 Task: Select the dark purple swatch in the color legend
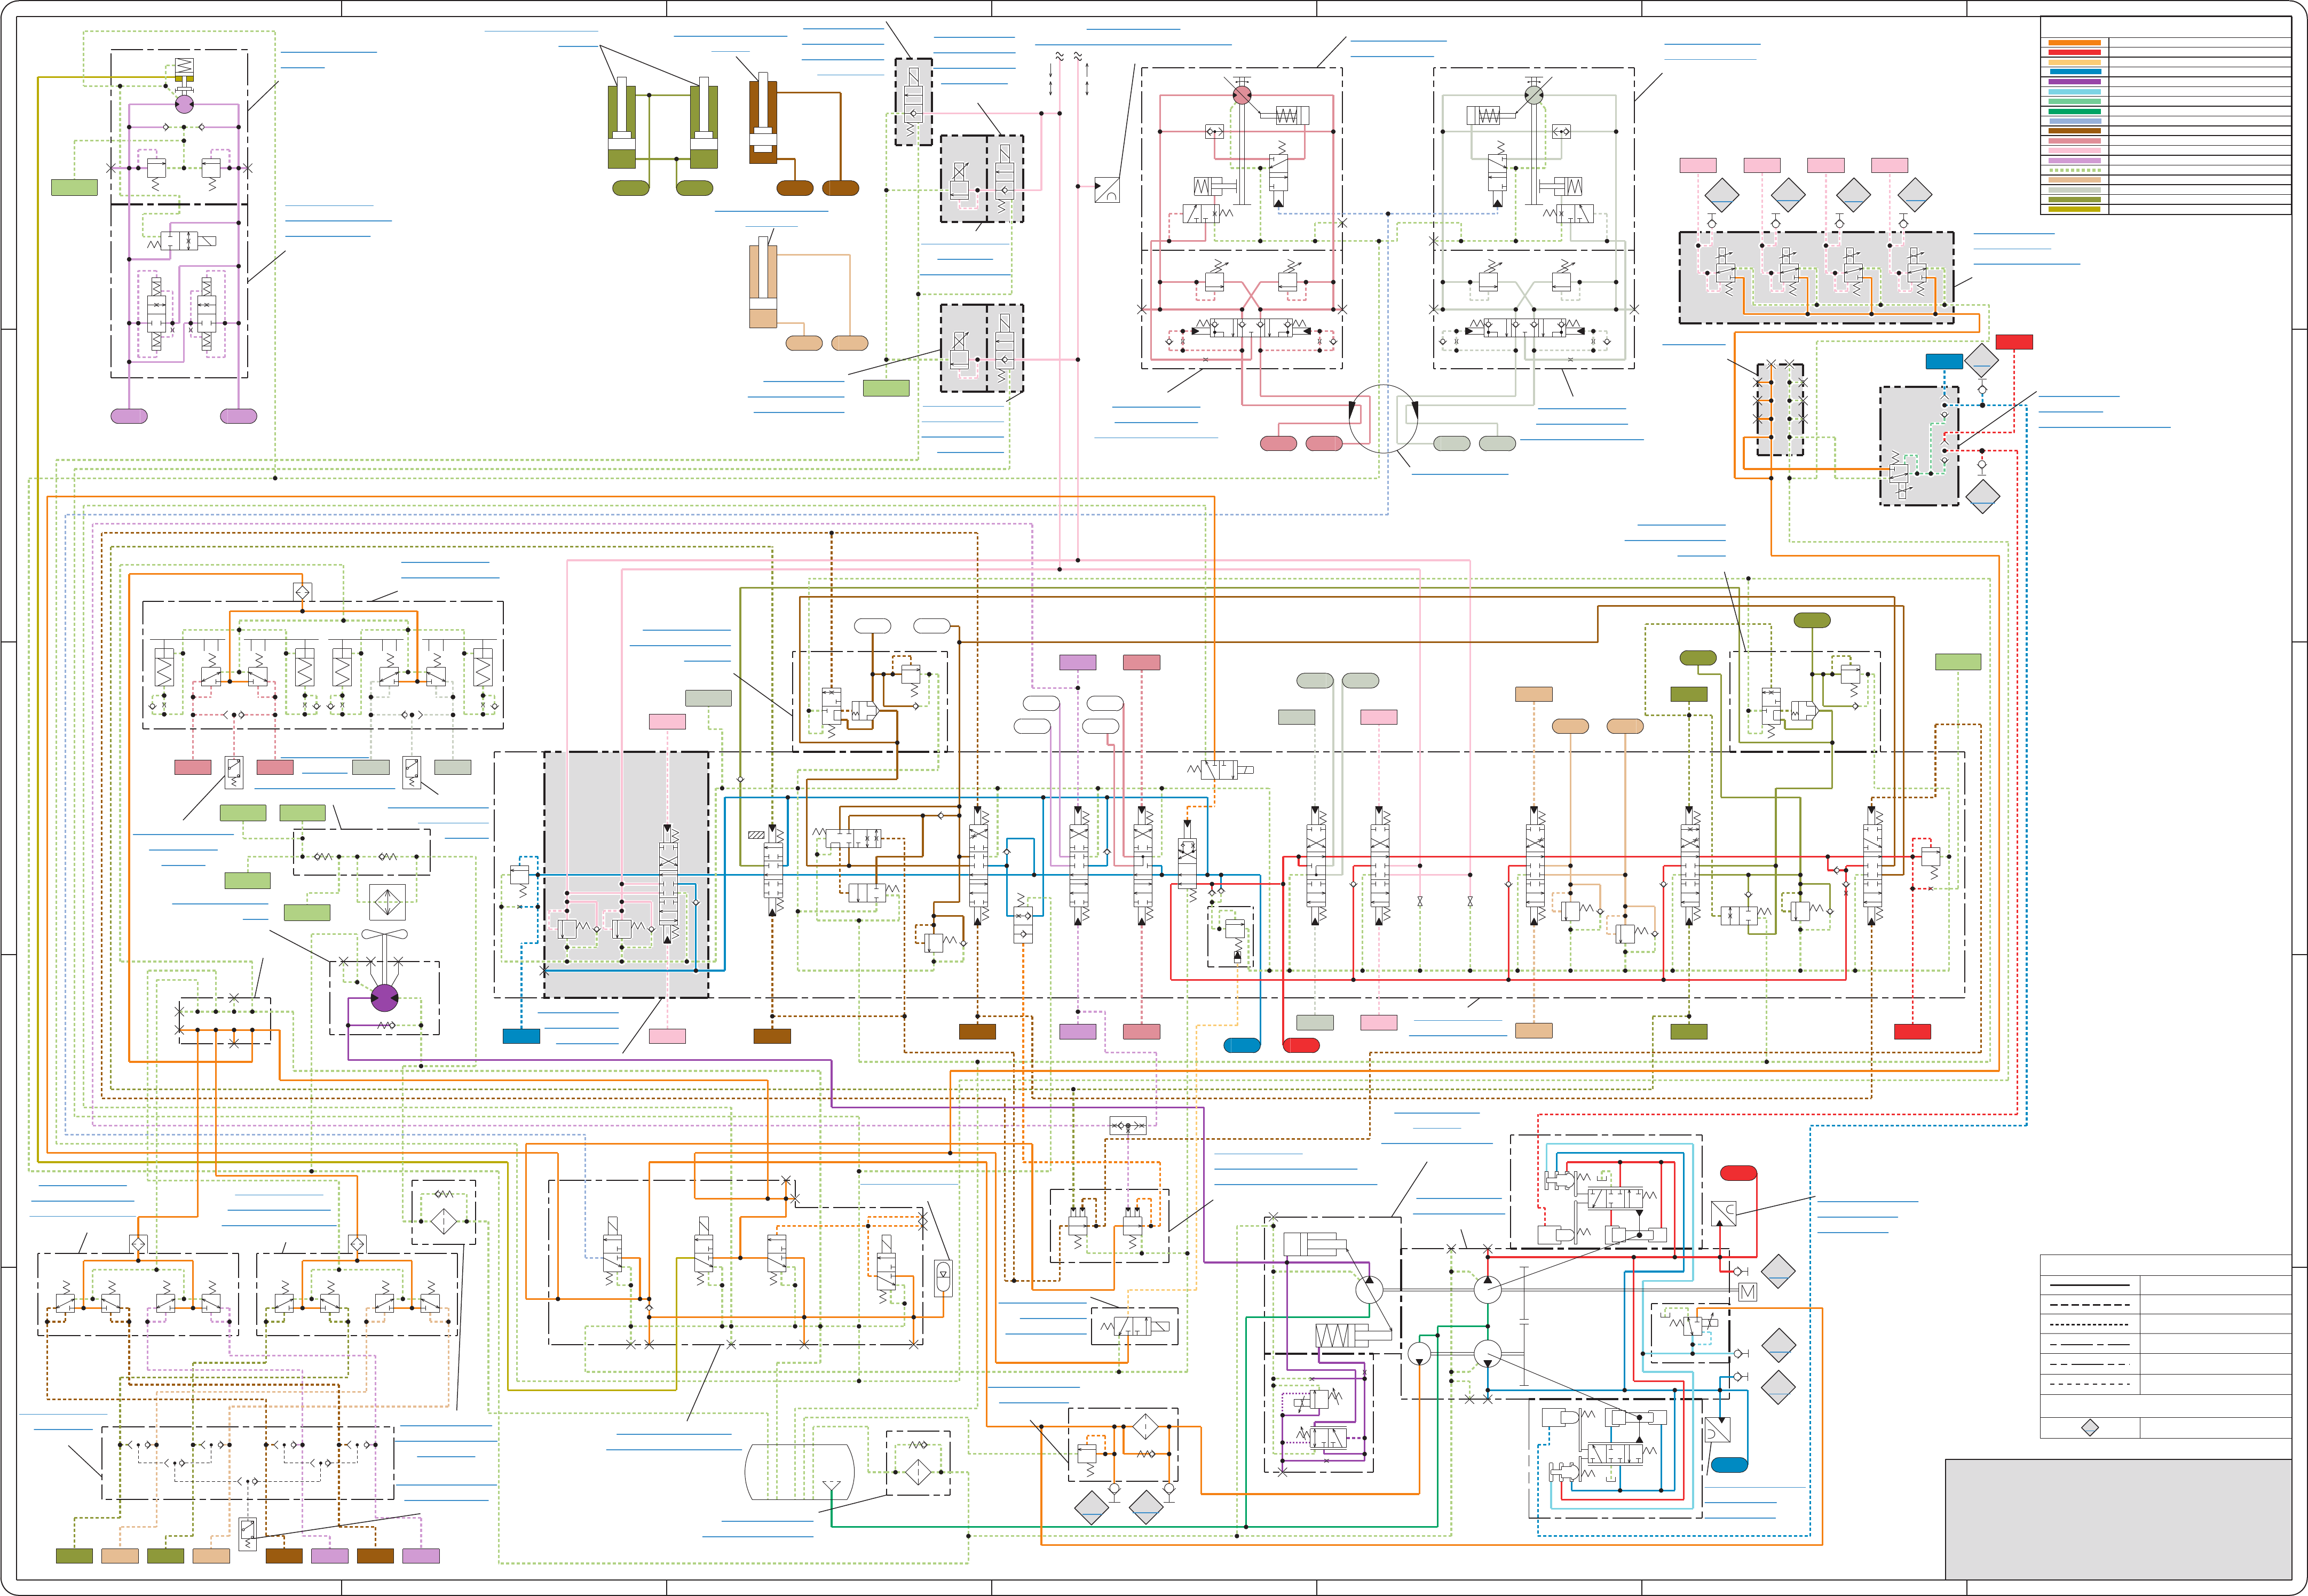2075,82
